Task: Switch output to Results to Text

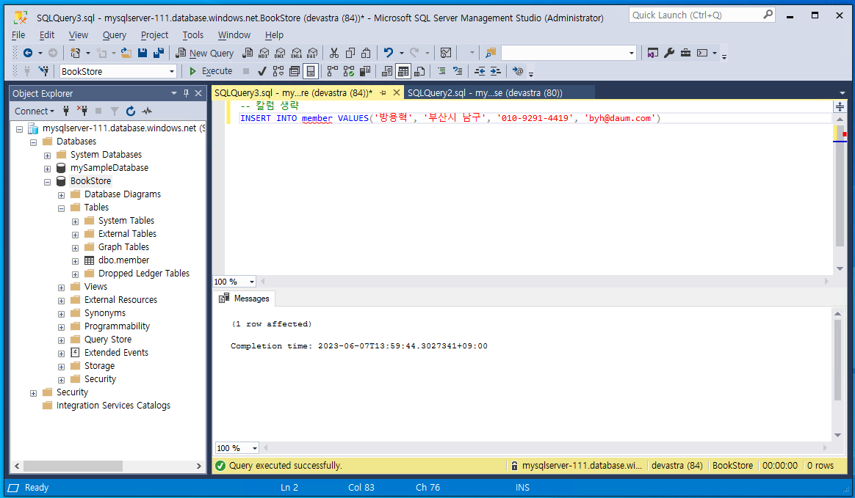Action: click(x=387, y=71)
